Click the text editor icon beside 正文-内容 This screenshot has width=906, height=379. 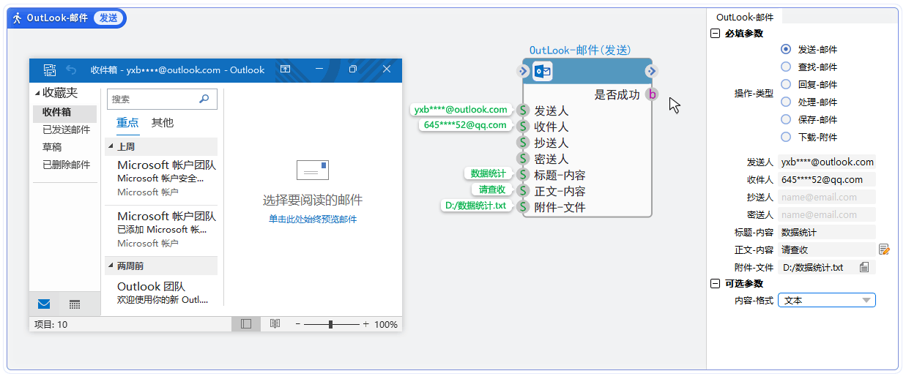coord(884,249)
